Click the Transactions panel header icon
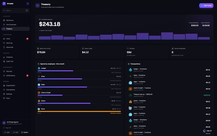Viewport: 217px width, 136px height. coord(129,64)
